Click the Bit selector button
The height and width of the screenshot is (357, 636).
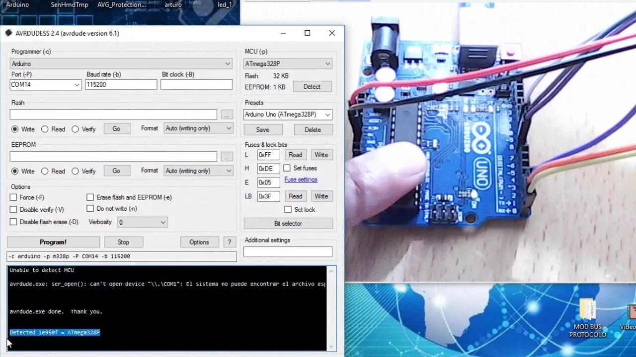288,224
